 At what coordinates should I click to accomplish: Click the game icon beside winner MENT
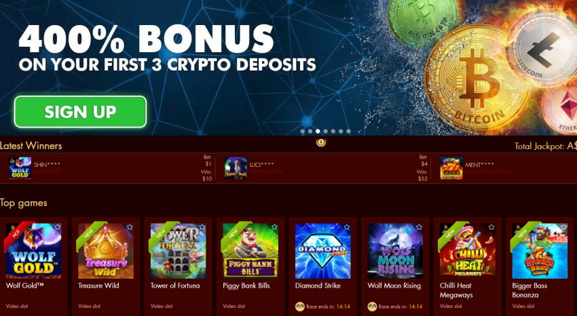coord(451,168)
